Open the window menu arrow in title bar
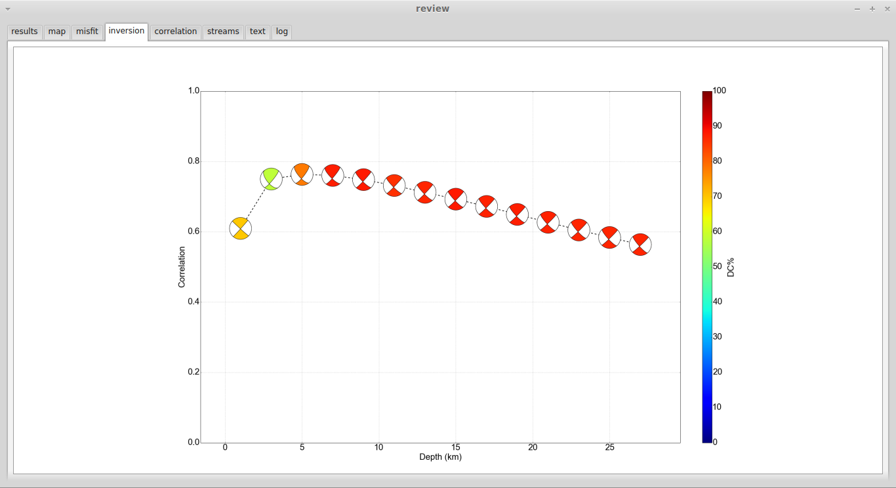Screen dimensions: 896x488 7,9
